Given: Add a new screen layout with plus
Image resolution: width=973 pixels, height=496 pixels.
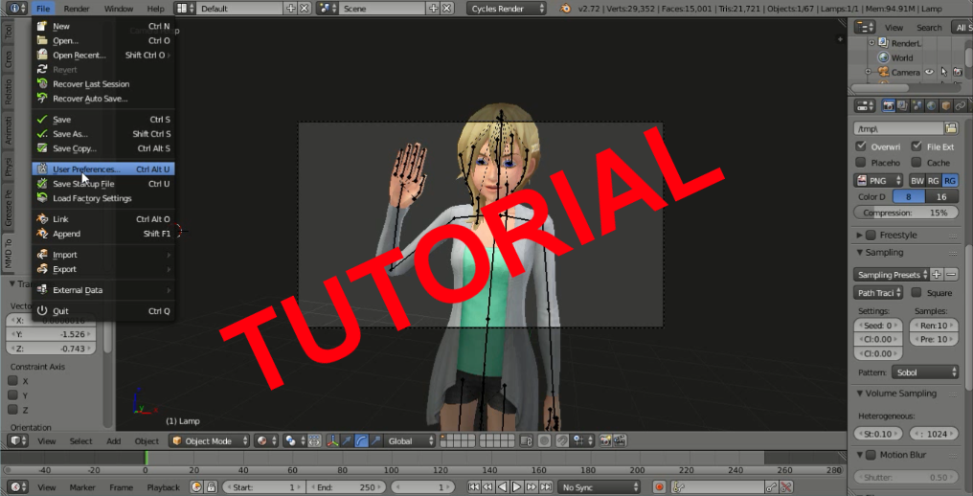Looking at the screenshot, I should click(291, 9).
